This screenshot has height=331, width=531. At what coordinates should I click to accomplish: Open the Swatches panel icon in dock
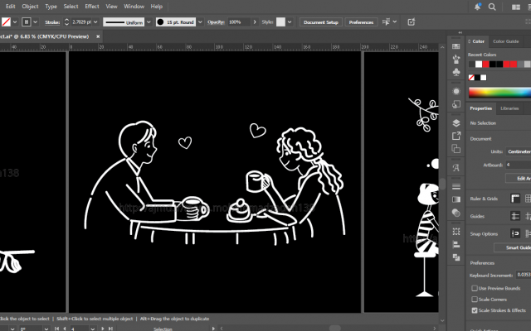pyautogui.click(x=456, y=46)
